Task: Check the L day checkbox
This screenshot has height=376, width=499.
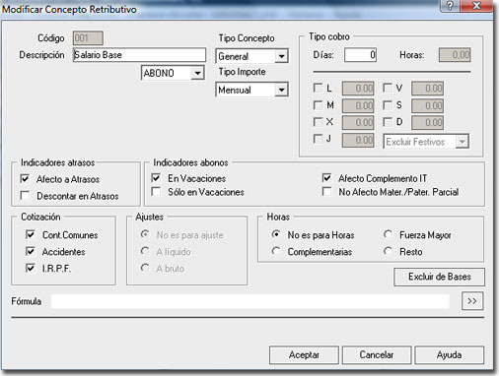Action: pos(318,88)
